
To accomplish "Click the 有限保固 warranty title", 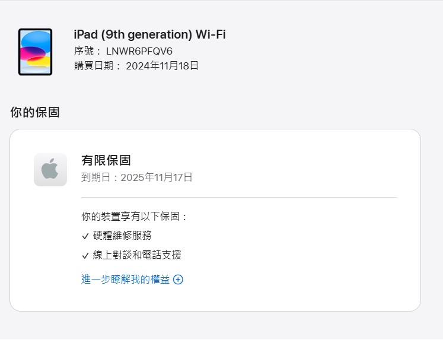I will pos(106,160).
